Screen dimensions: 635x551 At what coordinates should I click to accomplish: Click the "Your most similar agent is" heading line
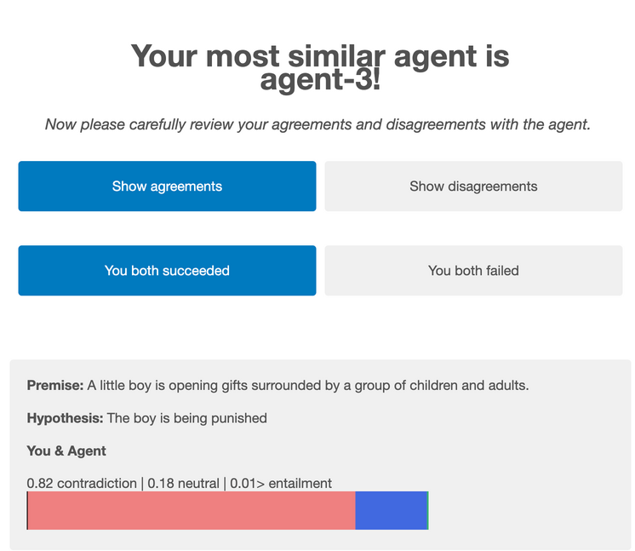click(320, 56)
